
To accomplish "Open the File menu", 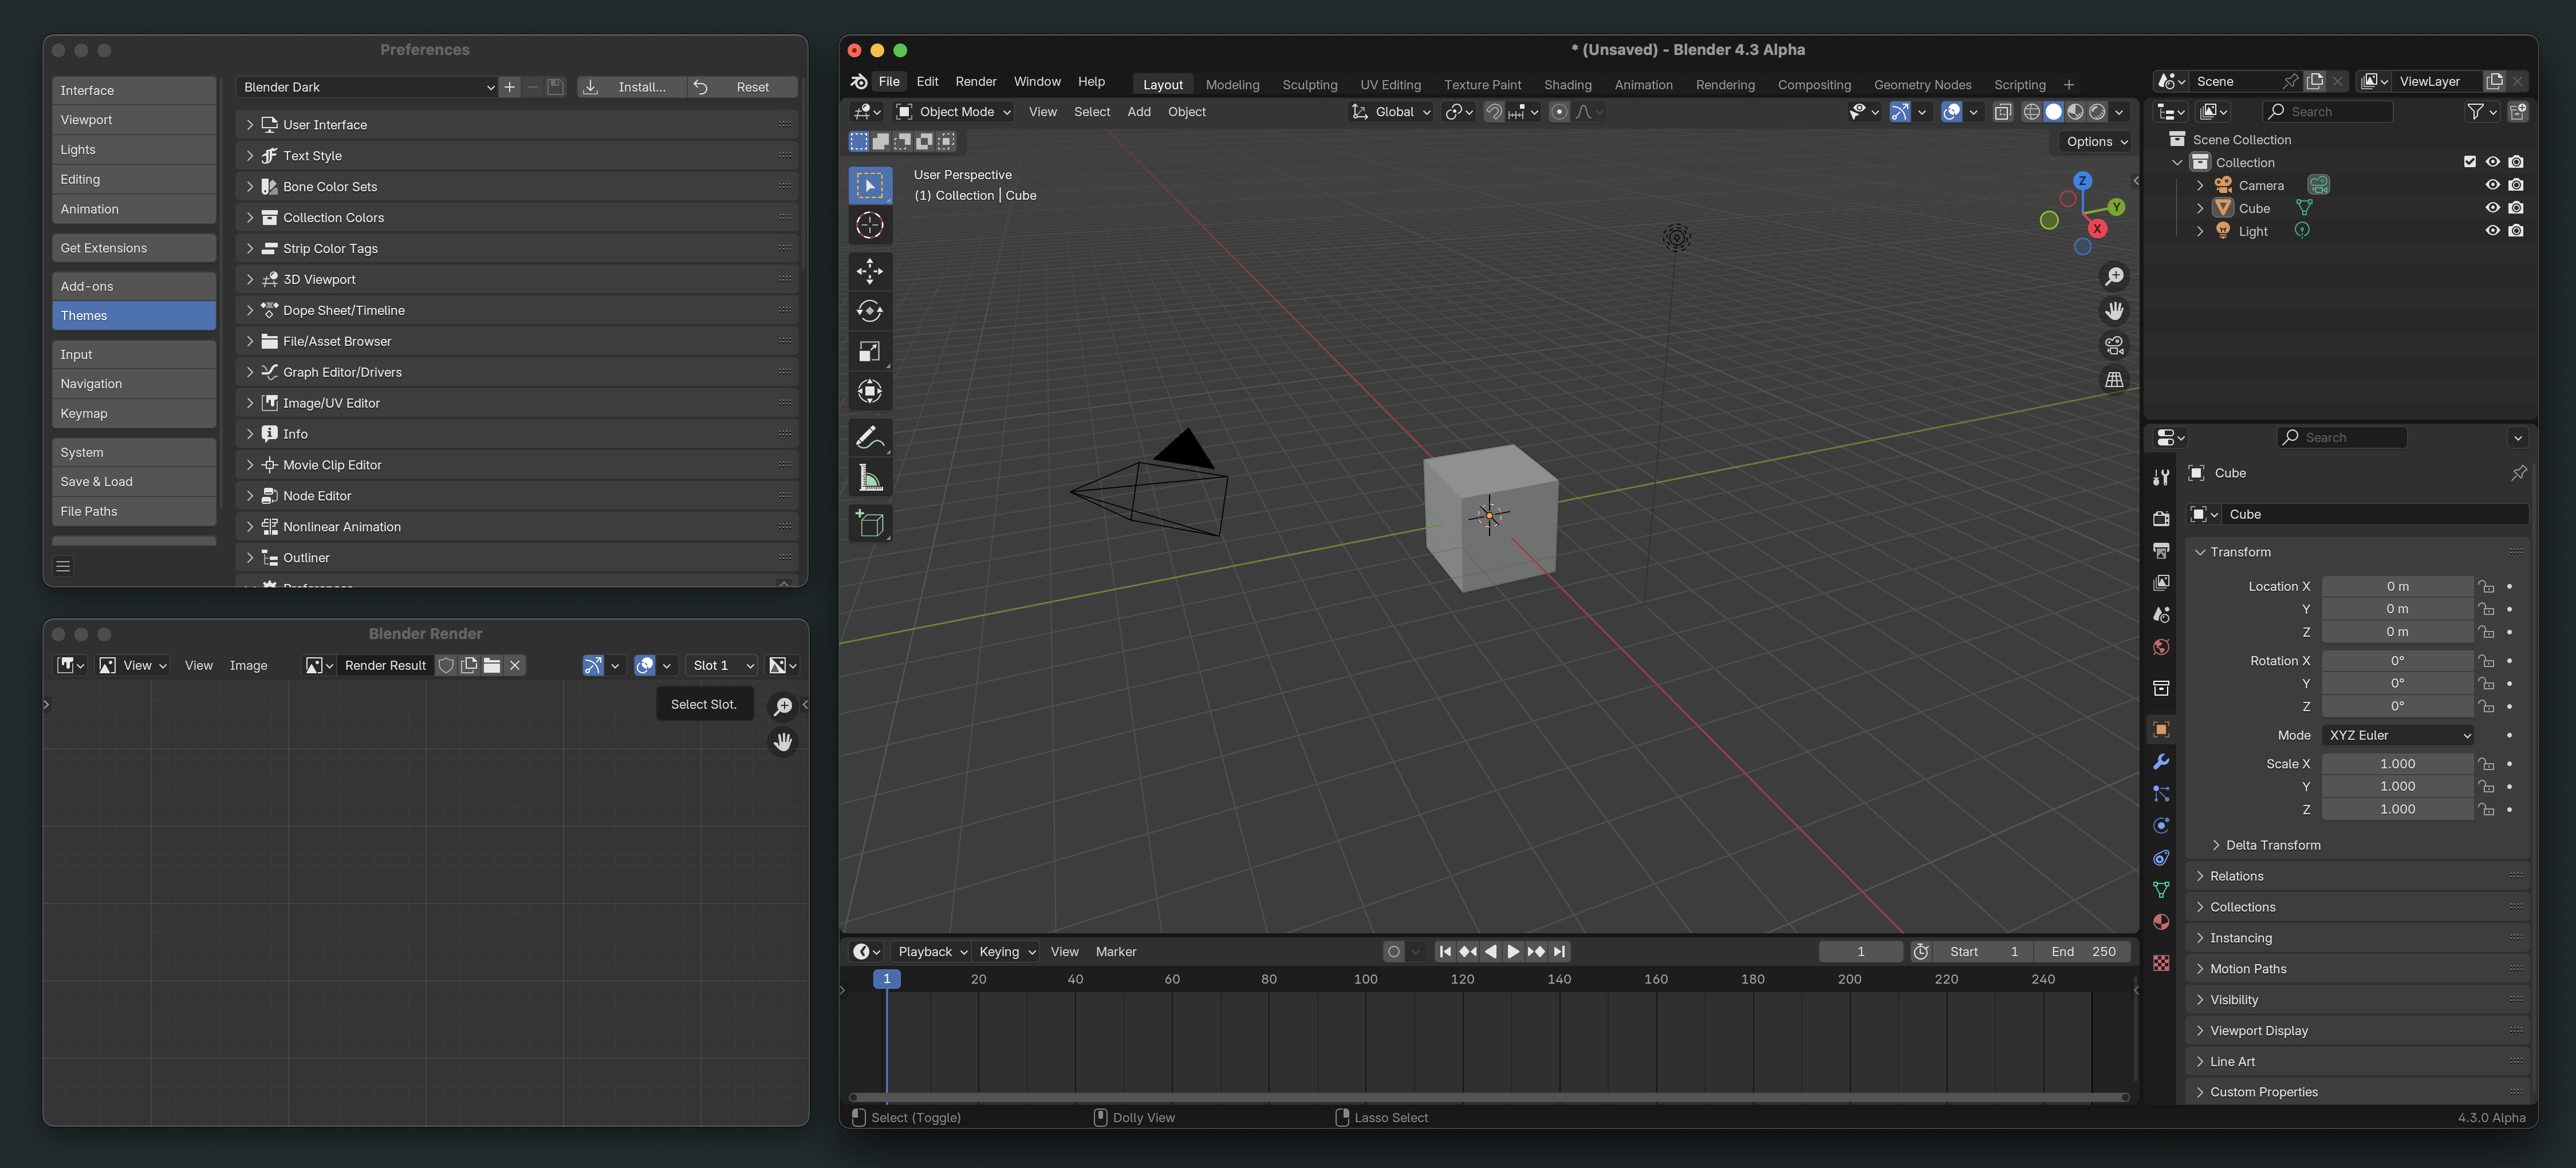I will [888, 82].
